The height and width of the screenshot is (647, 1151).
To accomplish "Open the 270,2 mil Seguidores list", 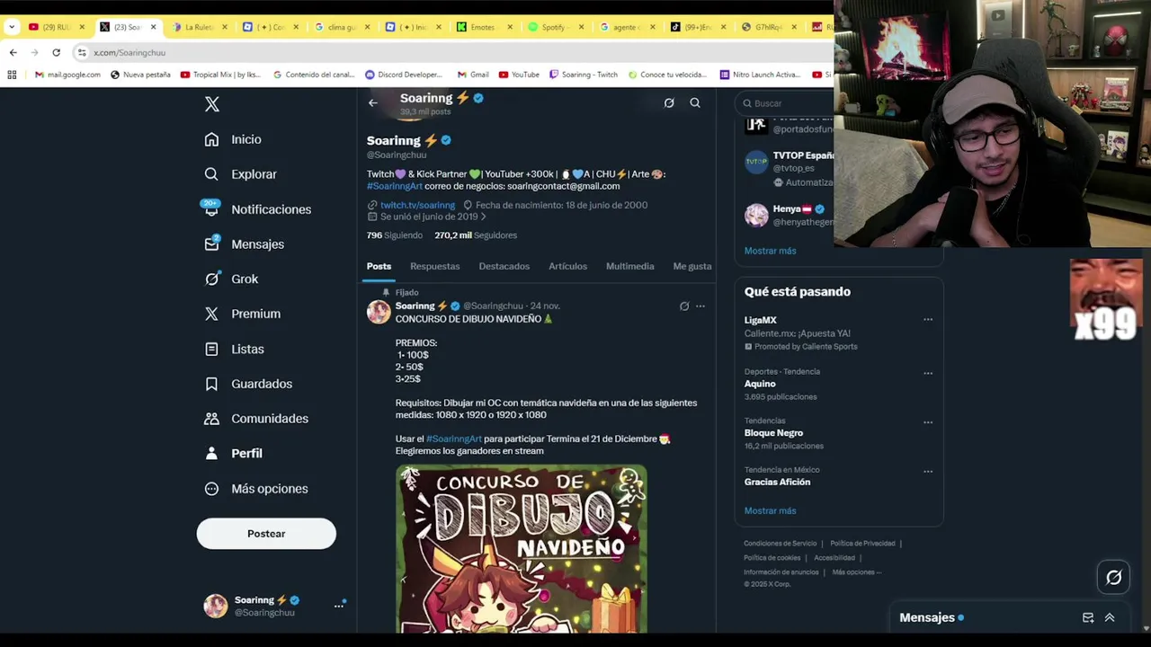I will [476, 235].
